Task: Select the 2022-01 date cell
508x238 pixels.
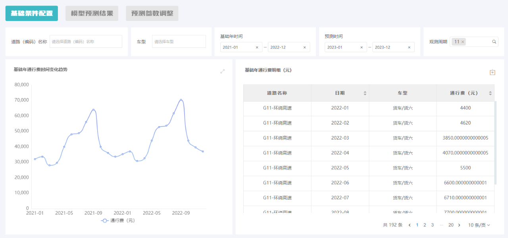Action: click(340, 108)
